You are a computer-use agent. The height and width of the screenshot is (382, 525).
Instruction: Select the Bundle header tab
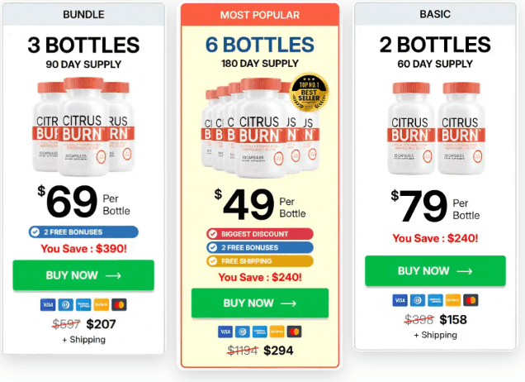click(83, 15)
